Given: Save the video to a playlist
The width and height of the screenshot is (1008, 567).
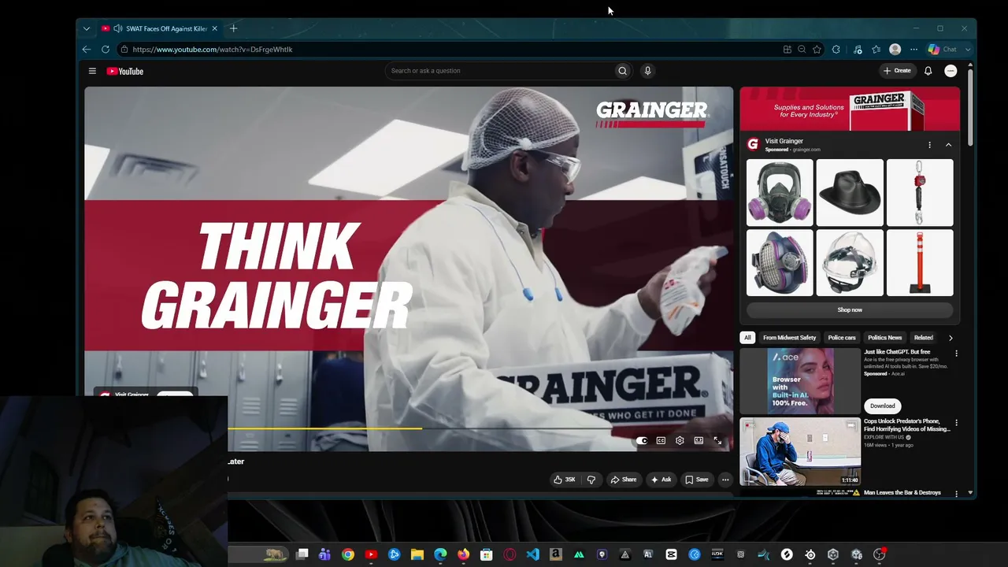Looking at the screenshot, I should (696, 480).
